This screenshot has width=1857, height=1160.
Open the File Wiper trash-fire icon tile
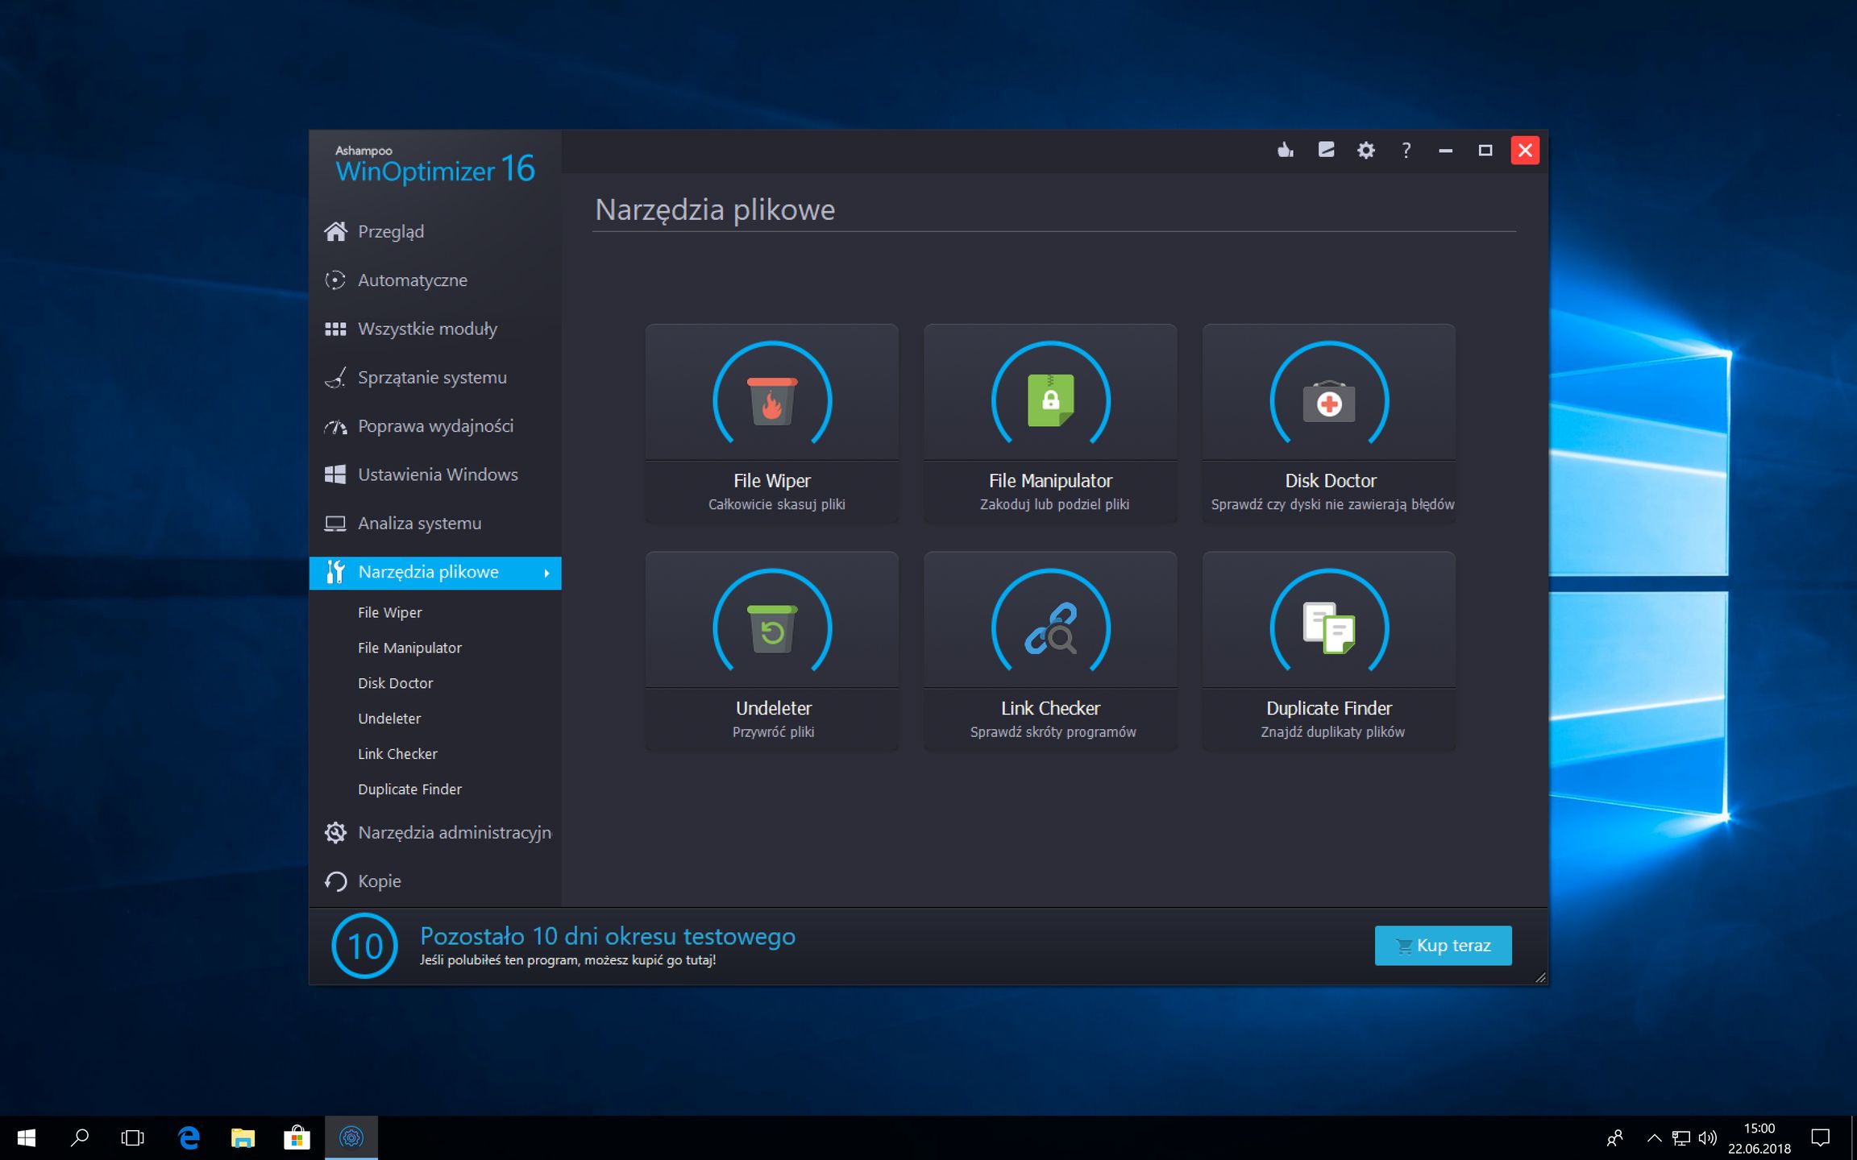771,400
